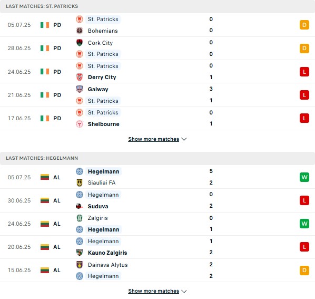The width and height of the screenshot is (315, 299).
Task: Click the Siauliai FA crest icon
Action: [80, 182]
